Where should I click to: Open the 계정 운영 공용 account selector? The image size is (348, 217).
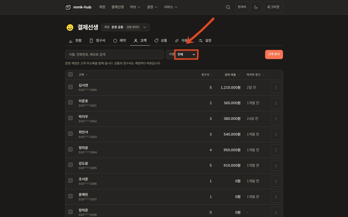pos(125,27)
